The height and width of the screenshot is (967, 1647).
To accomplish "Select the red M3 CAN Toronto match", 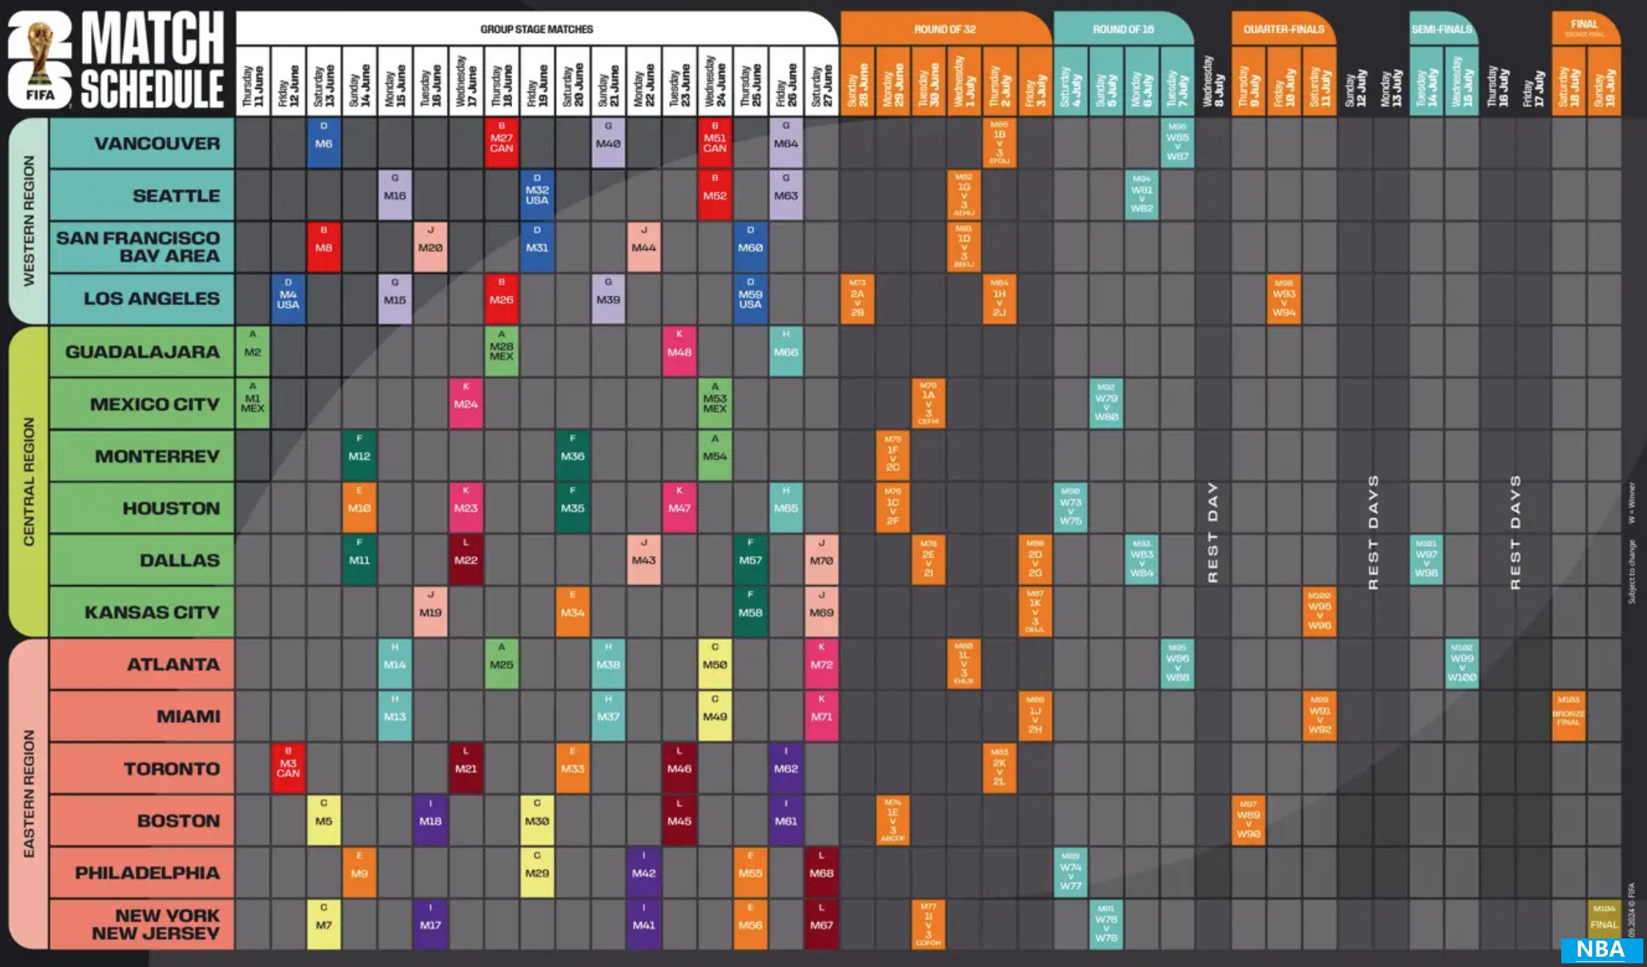I will coord(288,768).
